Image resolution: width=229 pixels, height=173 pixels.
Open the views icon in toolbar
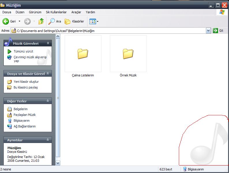93,21
